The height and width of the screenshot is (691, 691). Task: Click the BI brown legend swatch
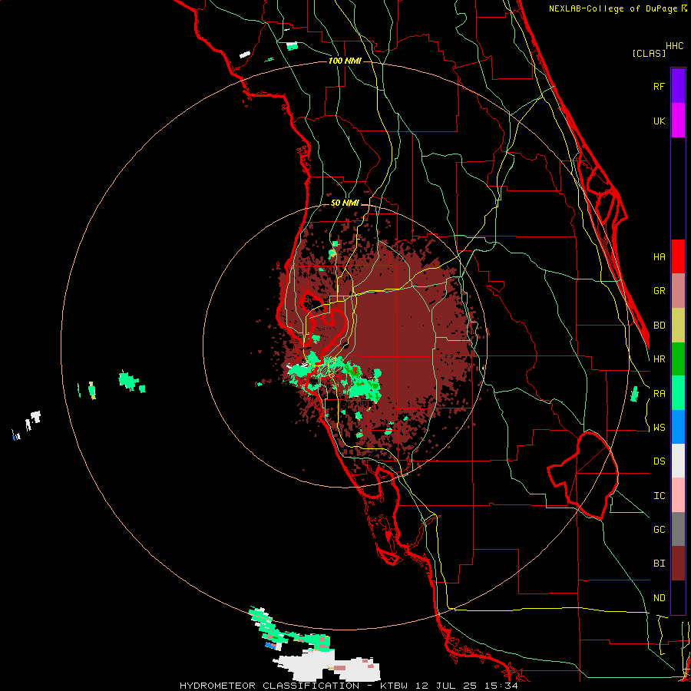[x=678, y=564]
